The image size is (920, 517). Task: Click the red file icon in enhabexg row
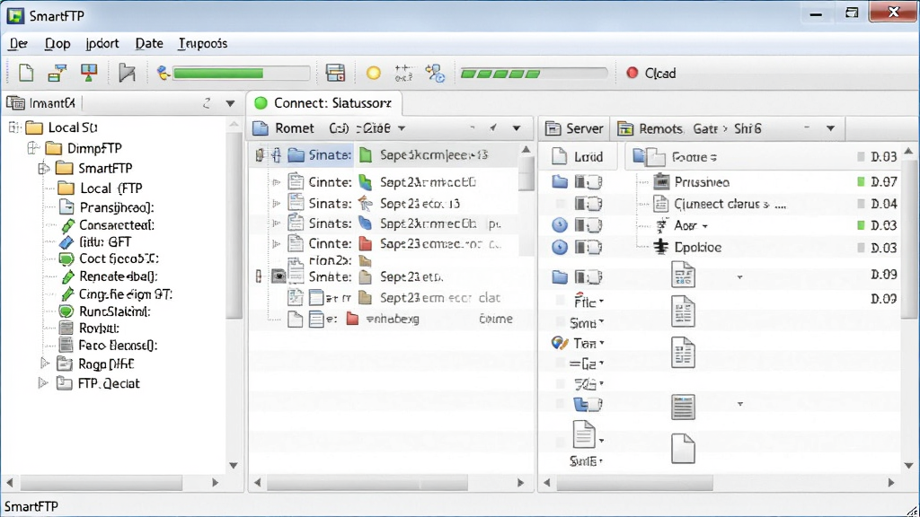tap(352, 319)
